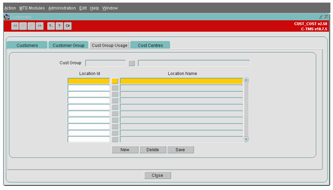Click the minimize icon on Customers window
333x190 pixels.
321,17
